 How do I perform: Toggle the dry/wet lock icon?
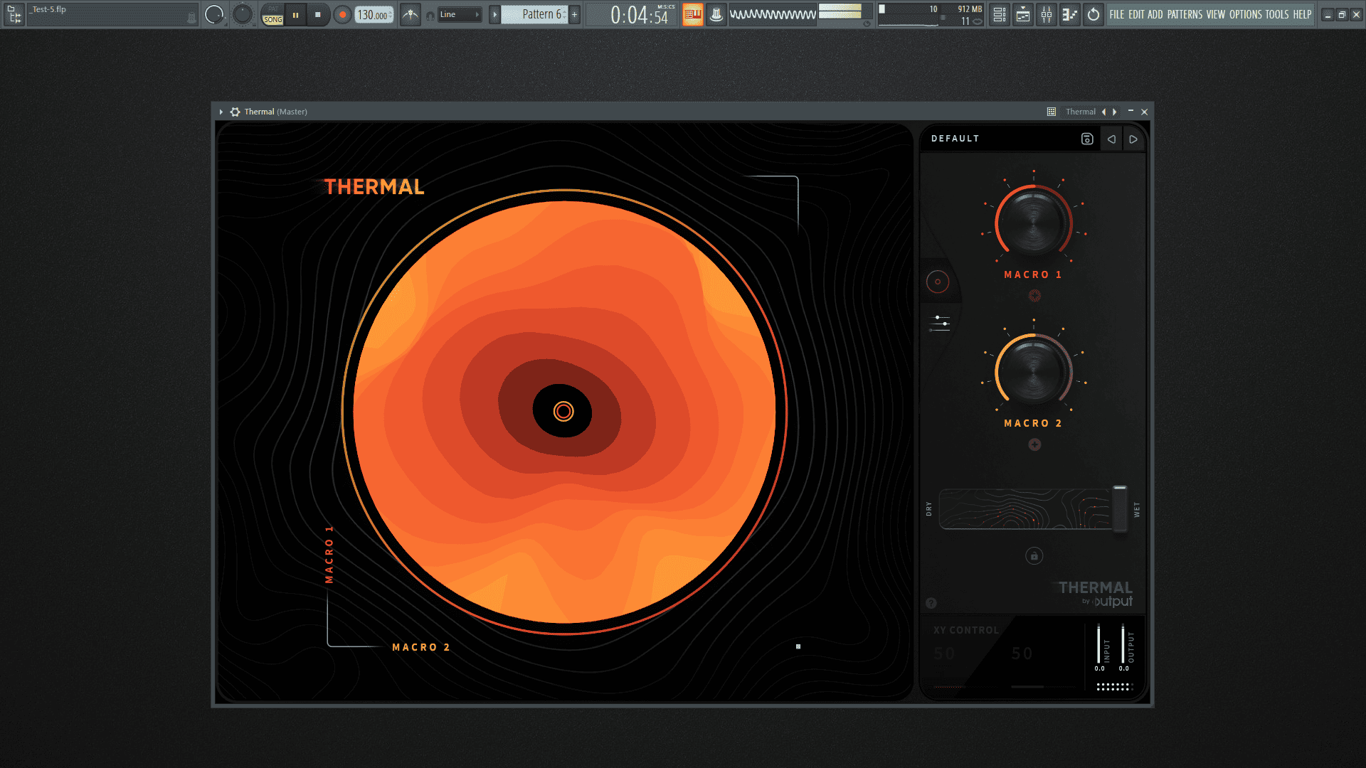(x=1034, y=556)
